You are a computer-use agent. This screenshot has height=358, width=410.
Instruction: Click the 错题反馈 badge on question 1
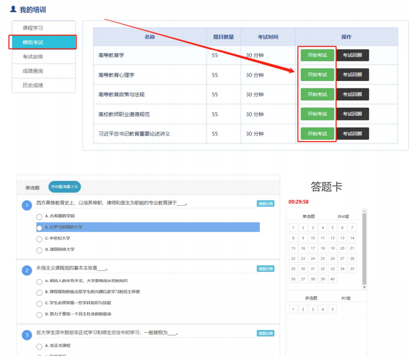pyautogui.click(x=265, y=204)
